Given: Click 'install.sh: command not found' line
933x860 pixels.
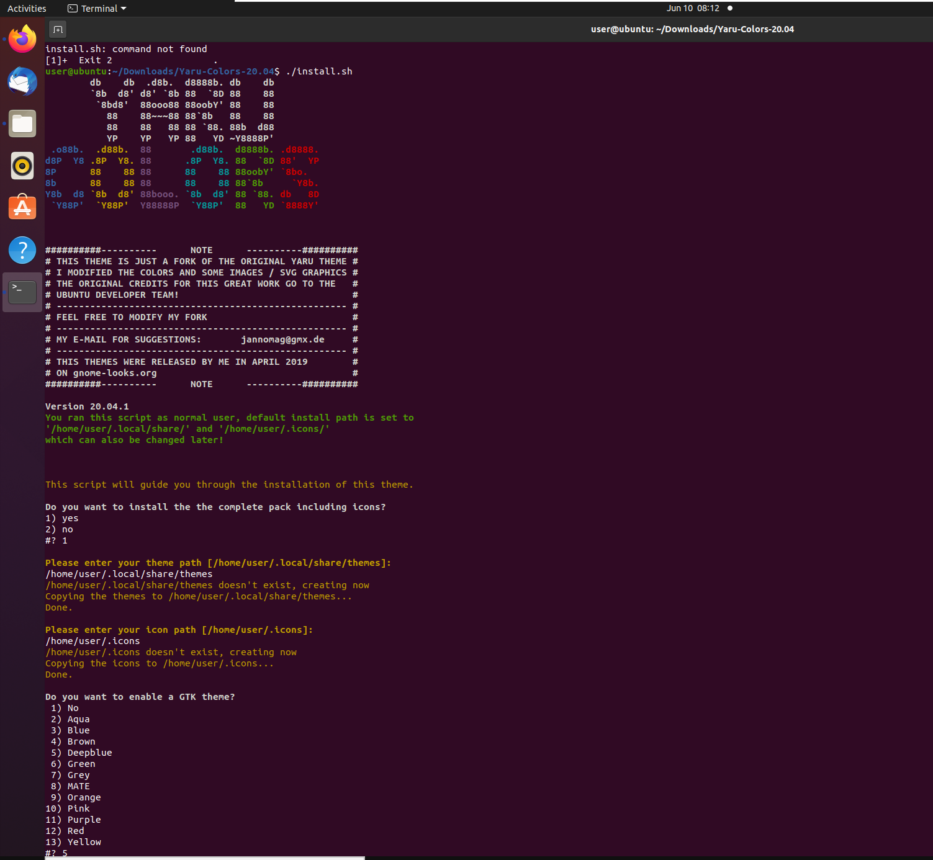Looking at the screenshot, I should pyautogui.click(x=126, y=49).
